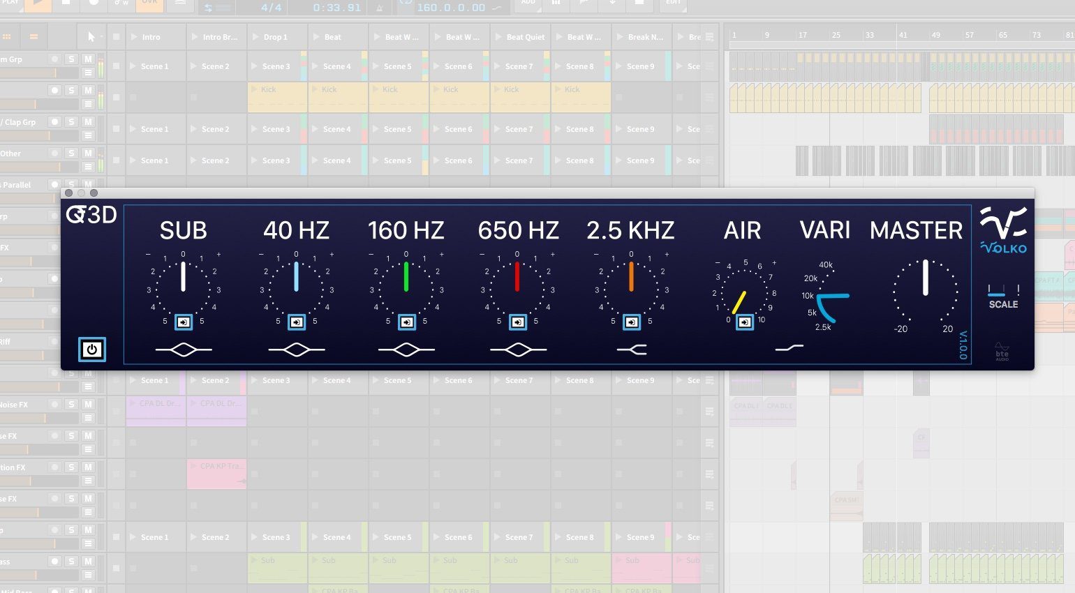Stop clips on the m Grp track
The image size is (1075, 593).
116,66
